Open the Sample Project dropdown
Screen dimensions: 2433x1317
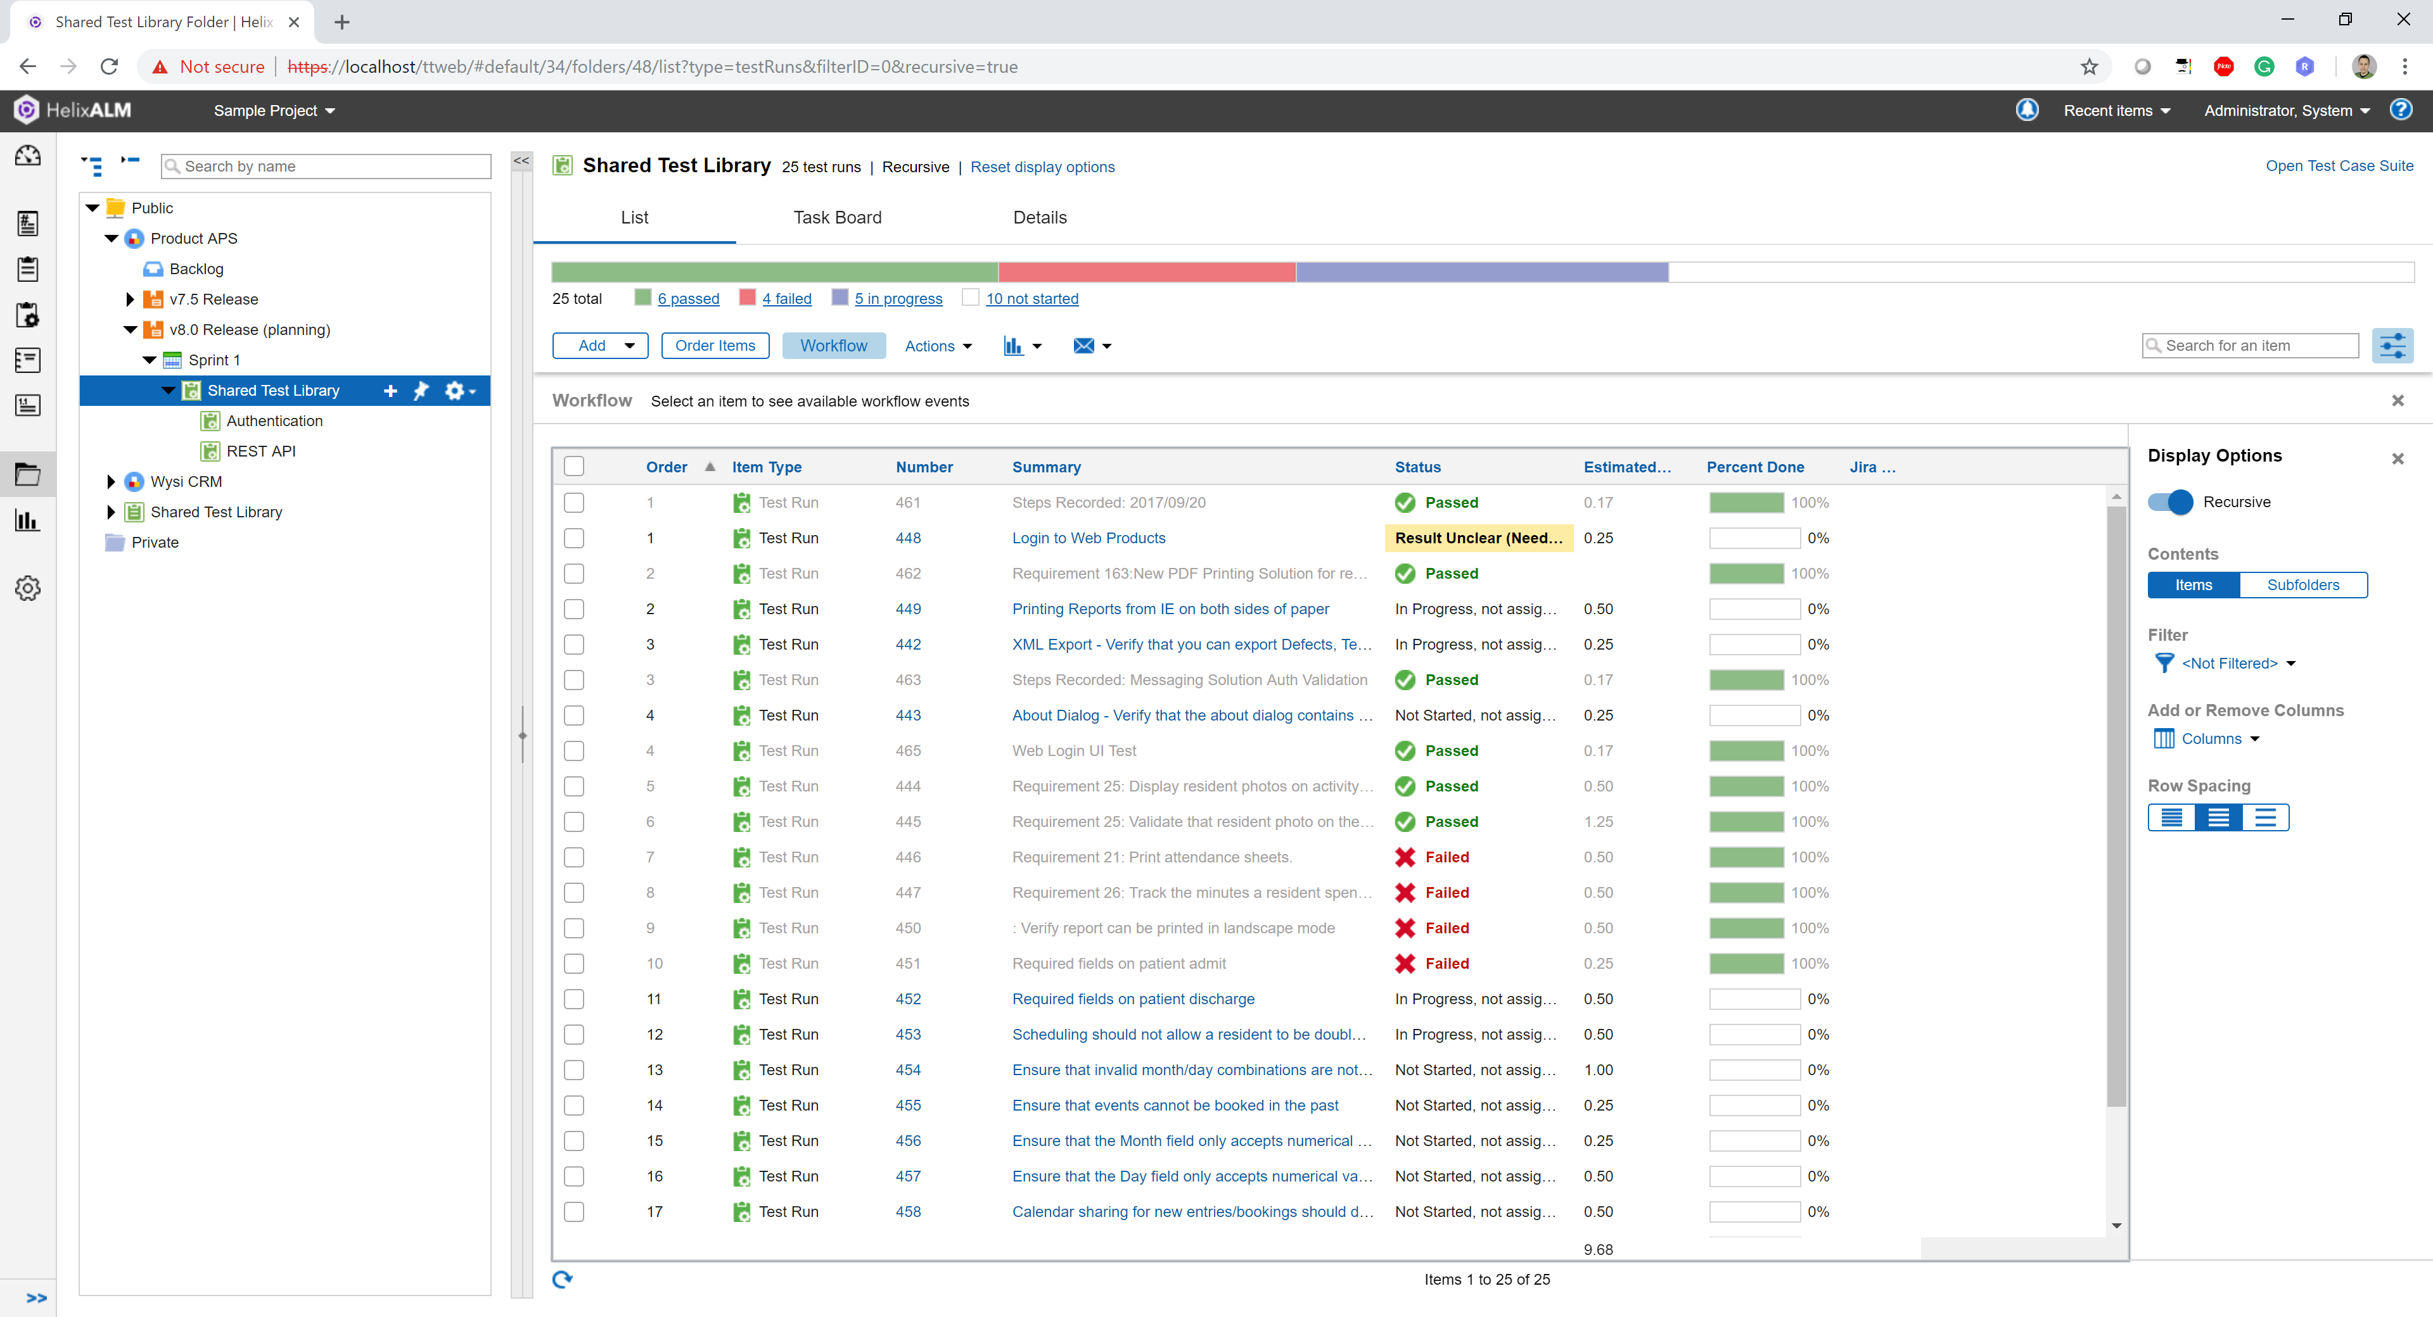point(274,110)
